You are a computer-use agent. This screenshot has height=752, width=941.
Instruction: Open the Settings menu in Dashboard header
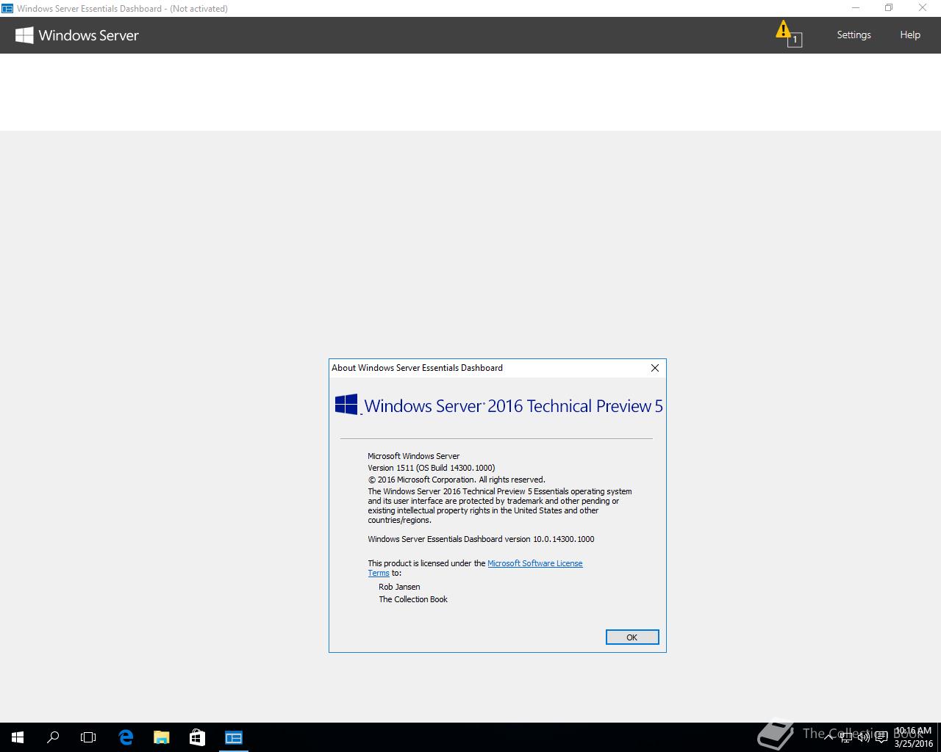pos(854,35)
